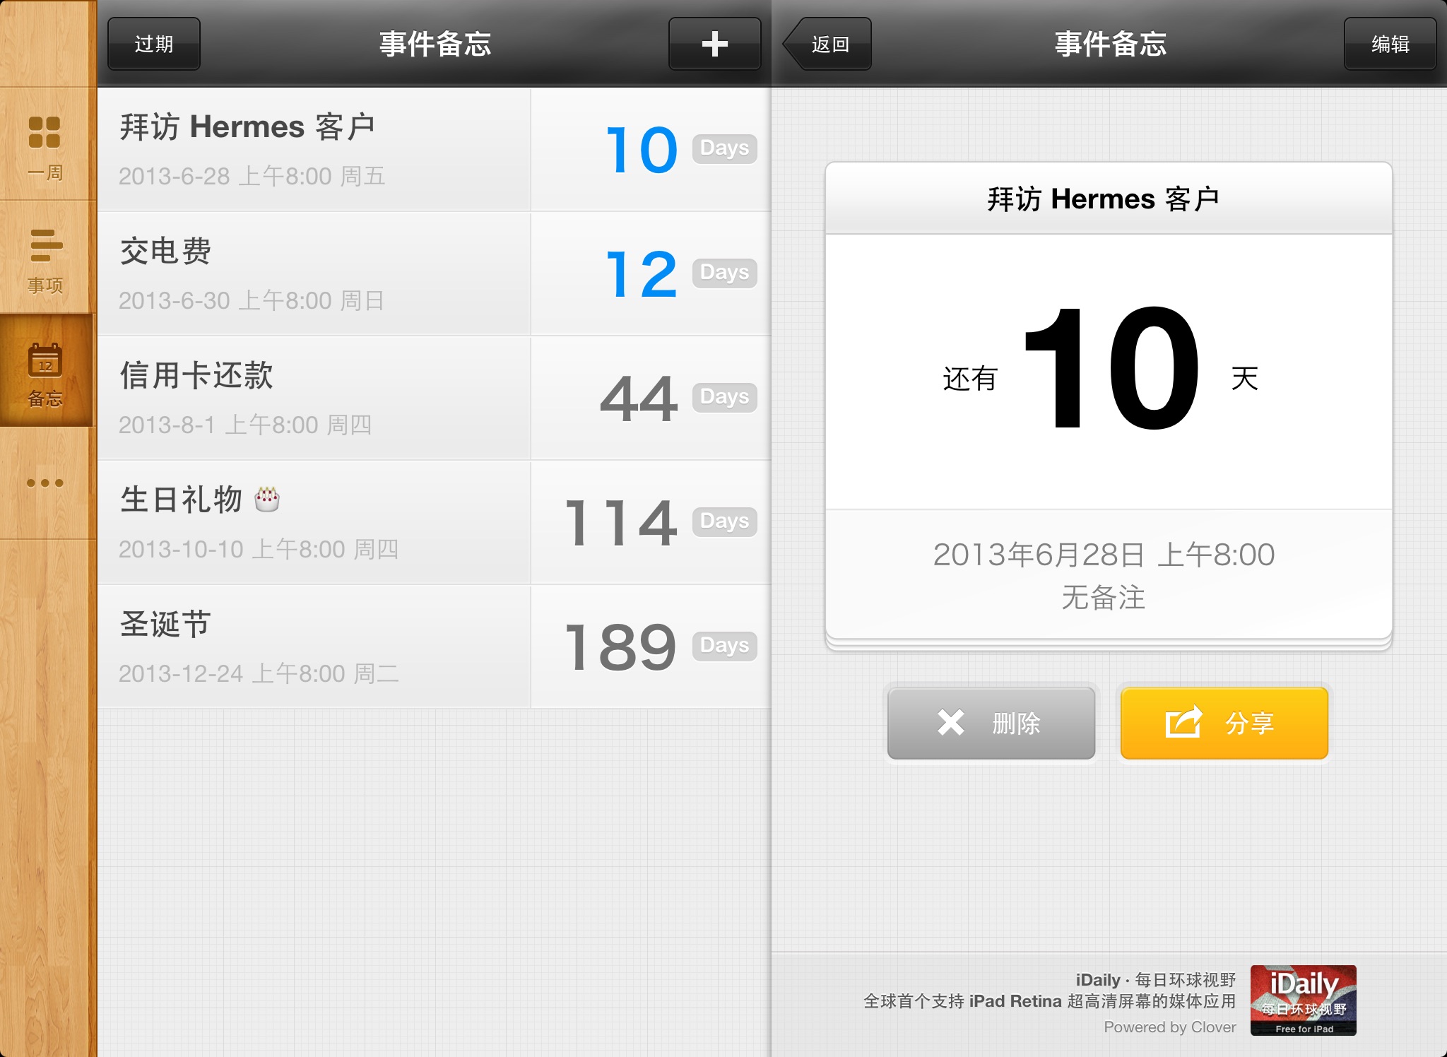Open the 一周 week view sidebar icon
Image resolution: width=1447 pixels, height=1057 pixels.
pyautogui.click(x=45, y=147)
